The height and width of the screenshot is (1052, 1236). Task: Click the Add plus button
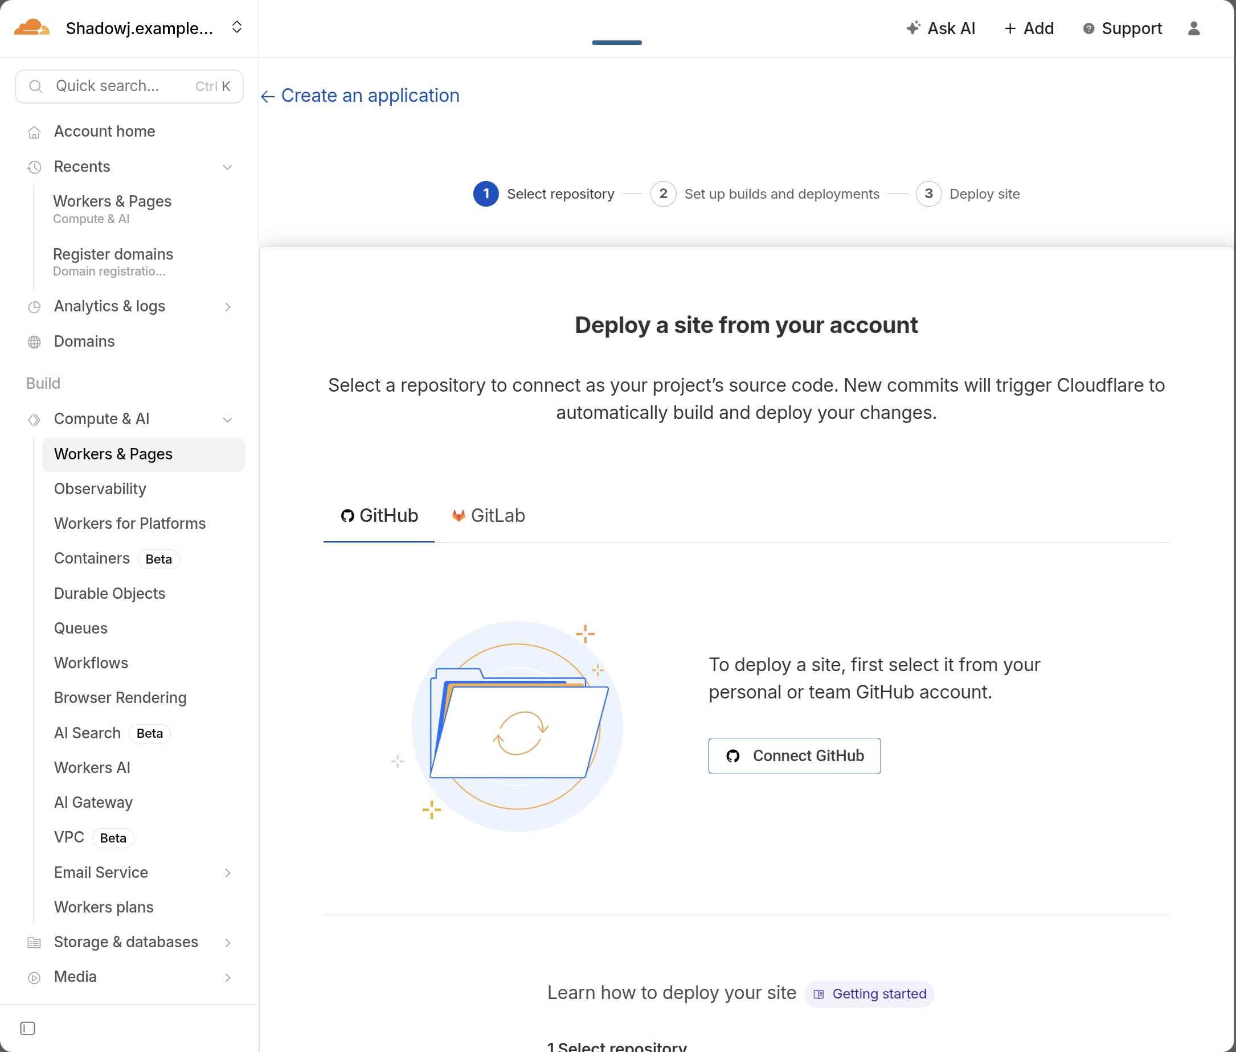pos(1029,28)
